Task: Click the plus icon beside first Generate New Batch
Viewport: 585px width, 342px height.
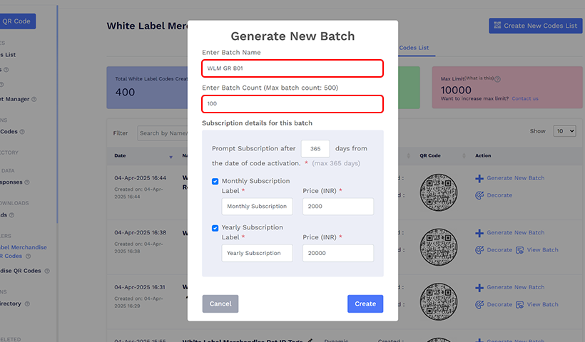Action: (x=479, y=178)
